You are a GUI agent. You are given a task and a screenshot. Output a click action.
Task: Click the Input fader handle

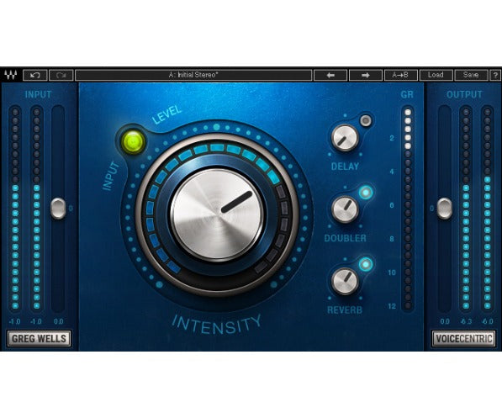tap(58, 209)
